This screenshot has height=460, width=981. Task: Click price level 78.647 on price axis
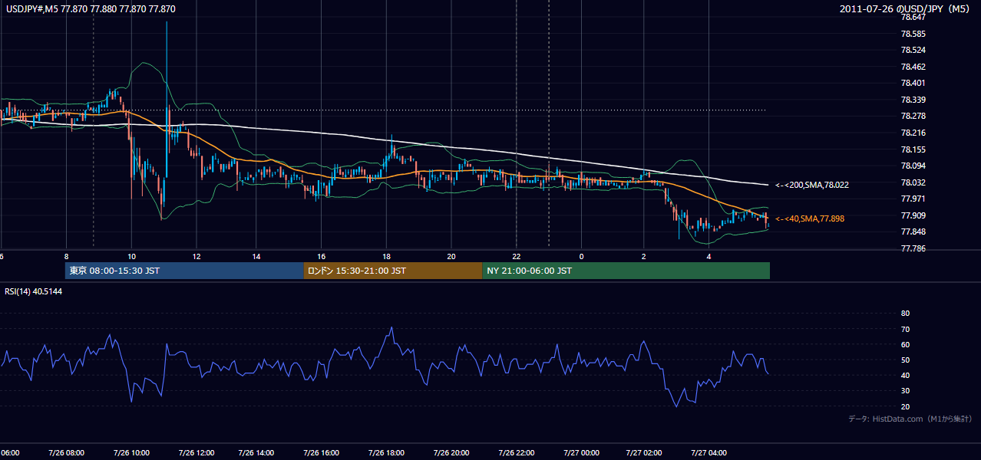[913, 17]
